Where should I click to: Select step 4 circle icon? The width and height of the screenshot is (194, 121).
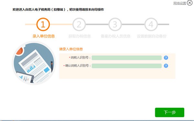tap(151, 24)
